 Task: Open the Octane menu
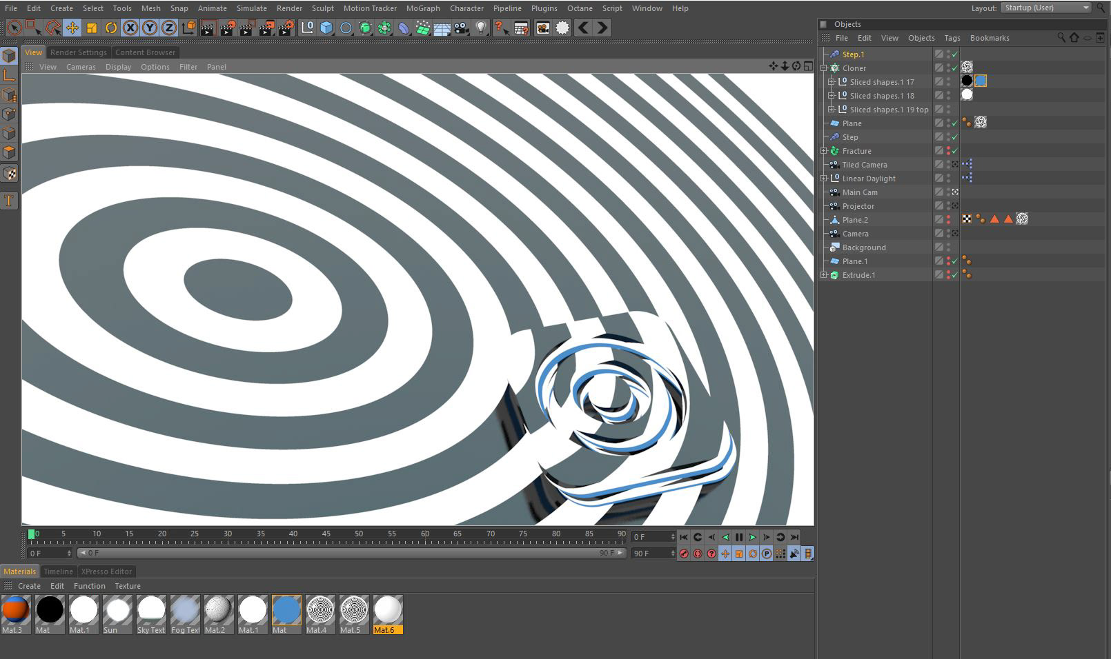click(580, 8)
